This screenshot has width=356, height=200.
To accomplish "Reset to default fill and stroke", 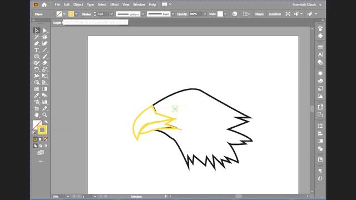I will tap(34, 133).
